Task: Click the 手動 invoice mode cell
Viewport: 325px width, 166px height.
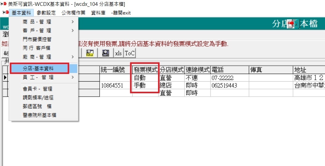Action: pyautogui.click(x=145, y=85)
